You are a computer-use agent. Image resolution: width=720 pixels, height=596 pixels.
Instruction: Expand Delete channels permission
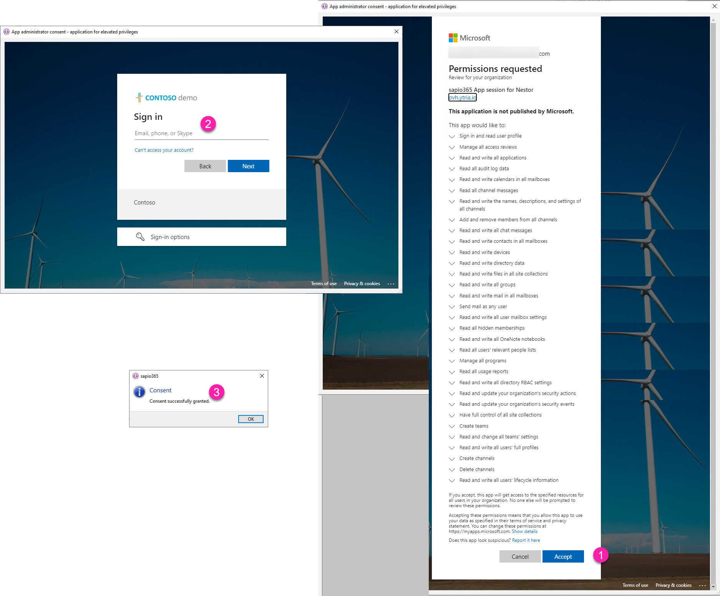[452, 470]
